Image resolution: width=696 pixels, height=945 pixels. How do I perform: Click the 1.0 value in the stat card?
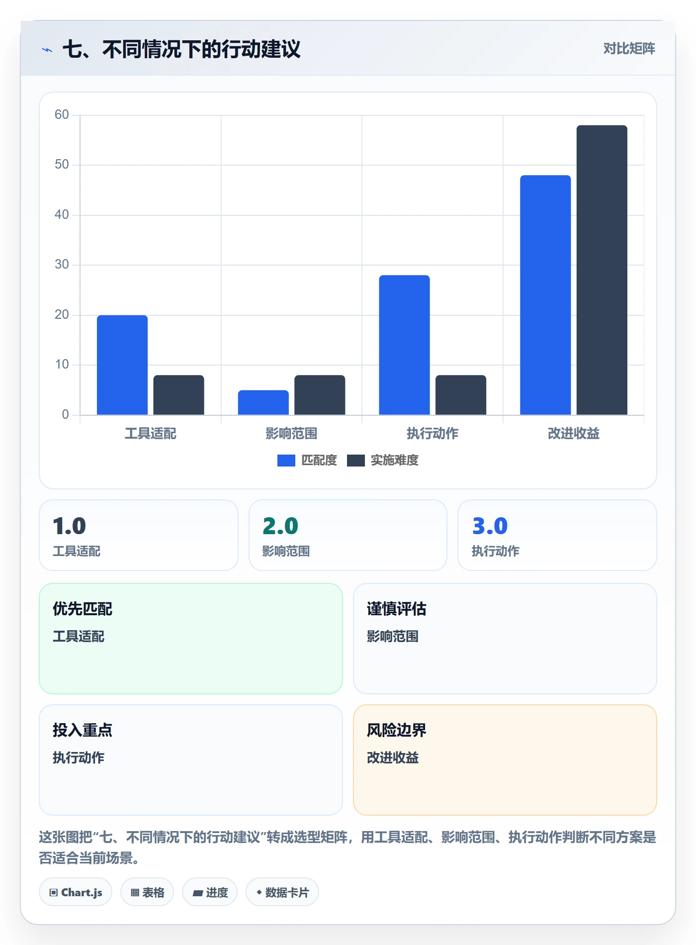pyautogui.click(x=70, y=526)
